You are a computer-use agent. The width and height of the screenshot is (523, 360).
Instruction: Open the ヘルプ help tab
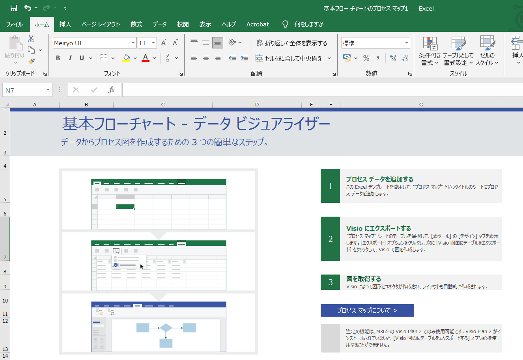tap(229, 24)
